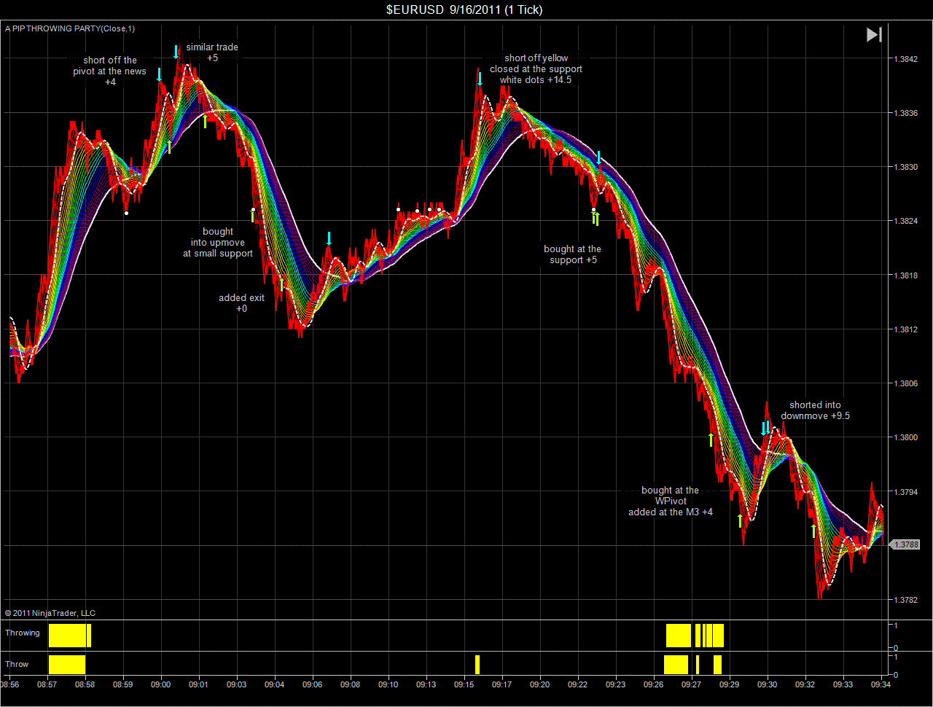Click the 09:34 time axis label
This screenshot has width=933, height=707.
[x=881, y=684]
